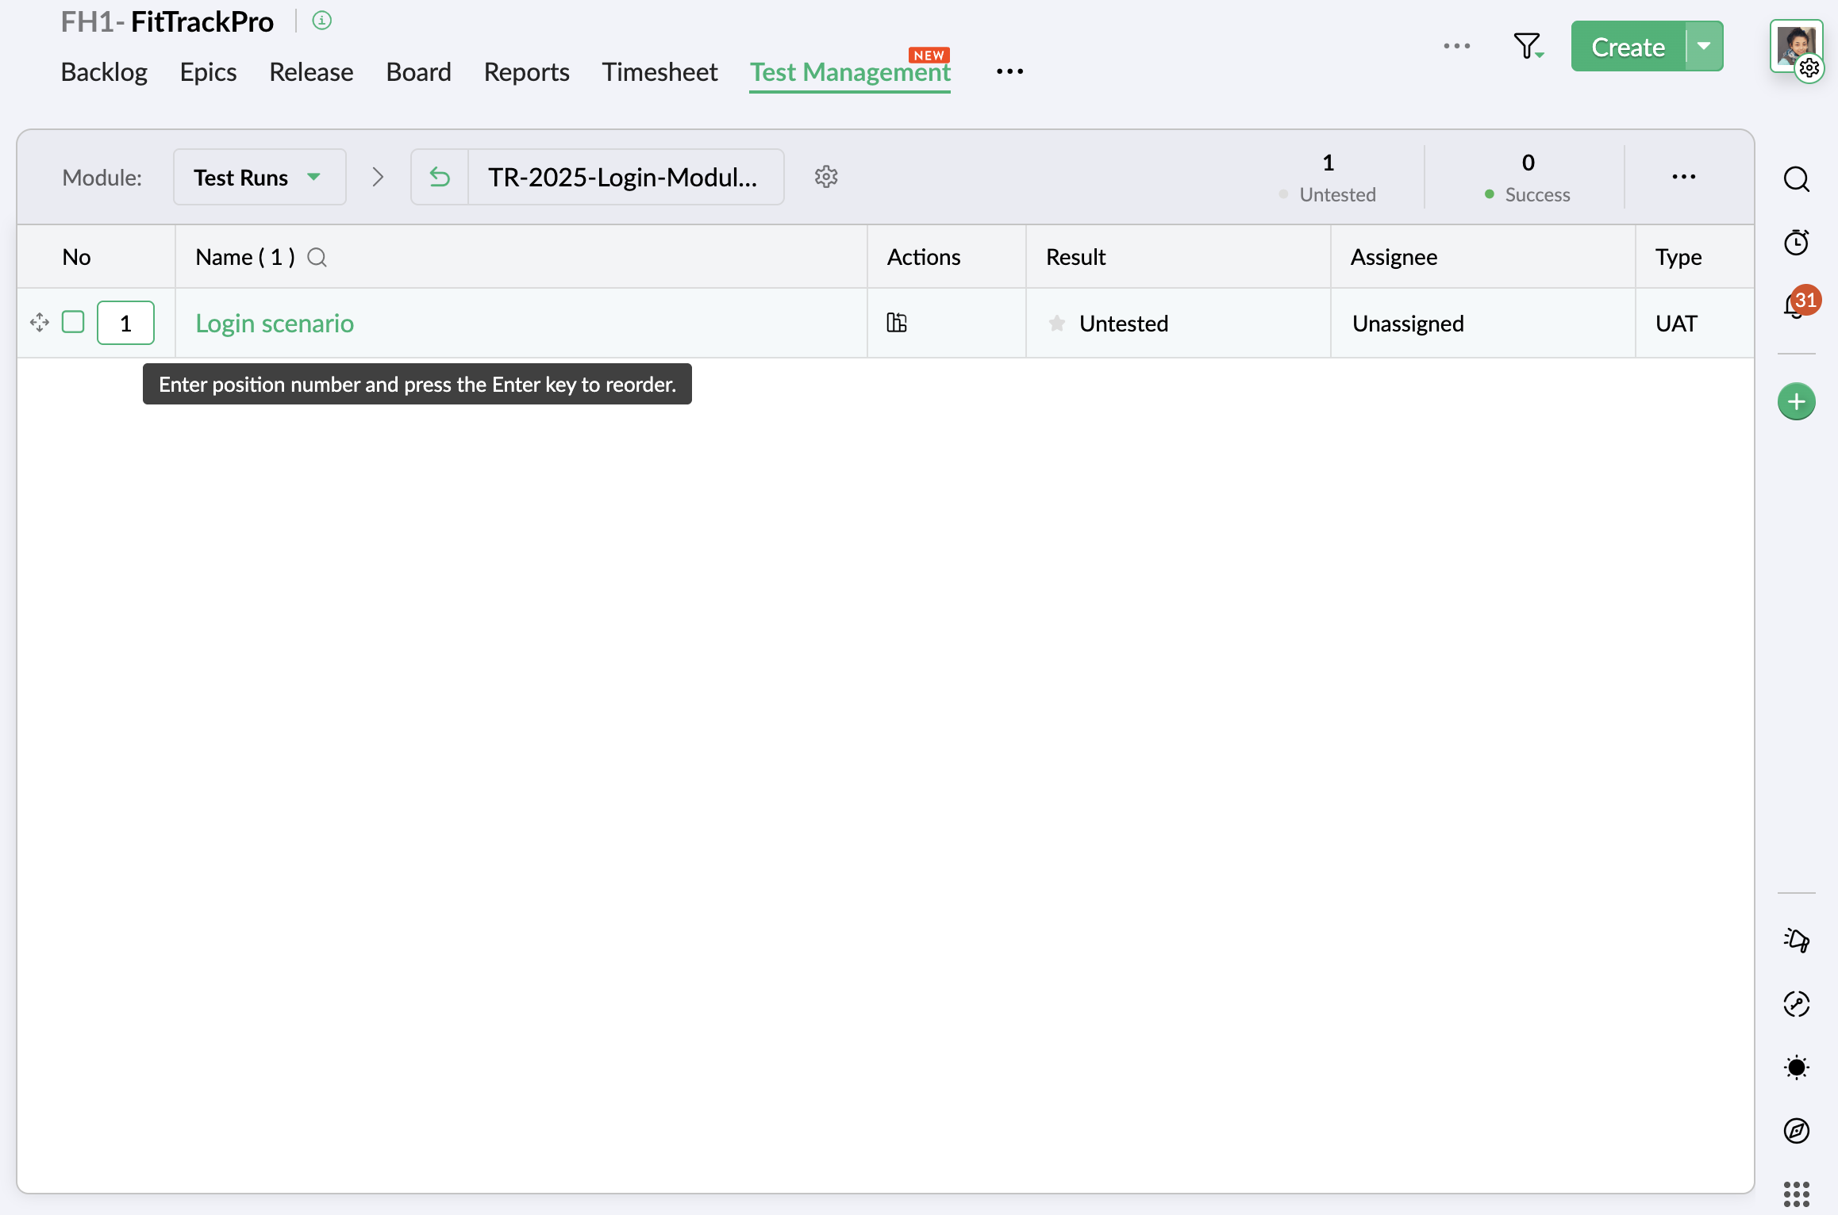This screenshot has height=1215, width=1838.
Task: Expand the more tabs ellipsis after Test Management
Action: pyautogui.click(x=1009, y=72)
